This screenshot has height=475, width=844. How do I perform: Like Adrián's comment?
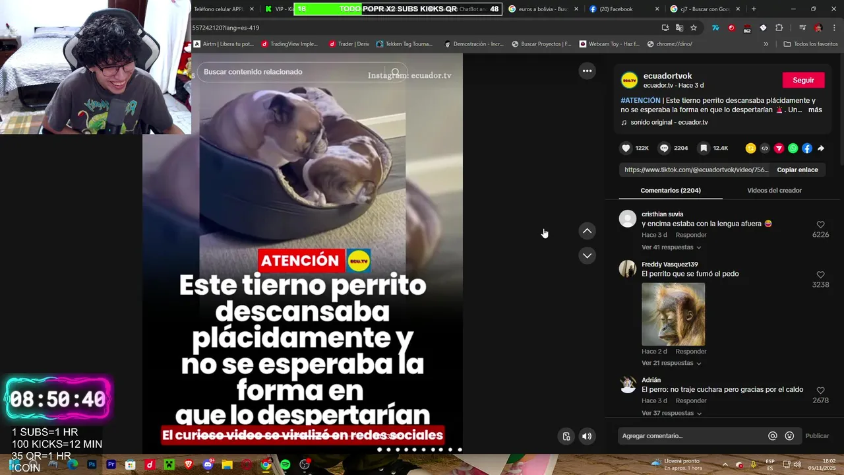coord(820,391)
